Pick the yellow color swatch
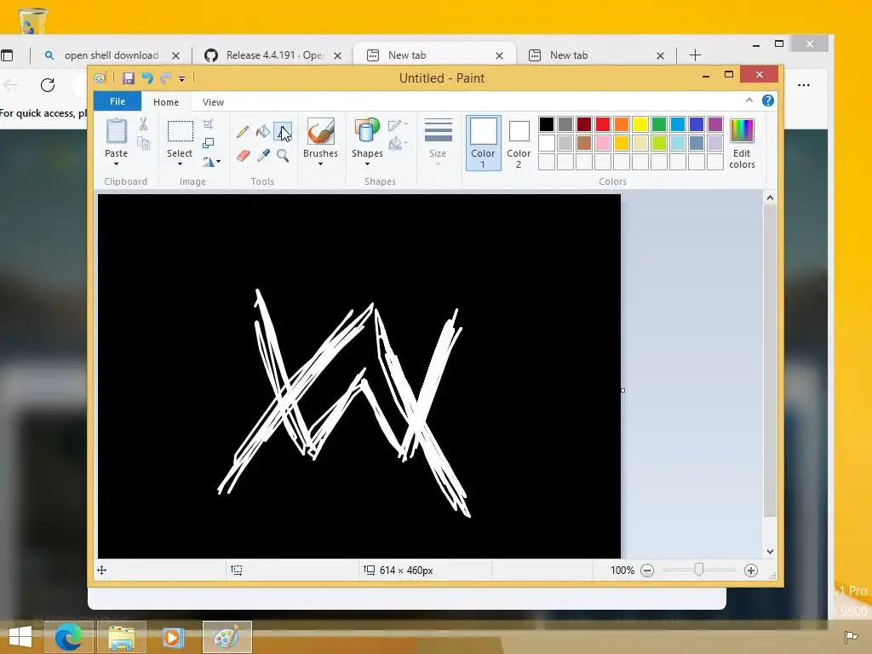 pos(640,124)
